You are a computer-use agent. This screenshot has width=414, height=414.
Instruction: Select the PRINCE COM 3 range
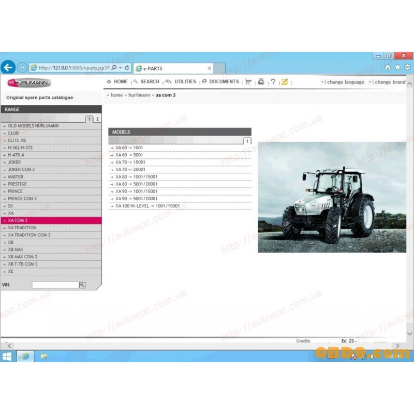(51, 199)
